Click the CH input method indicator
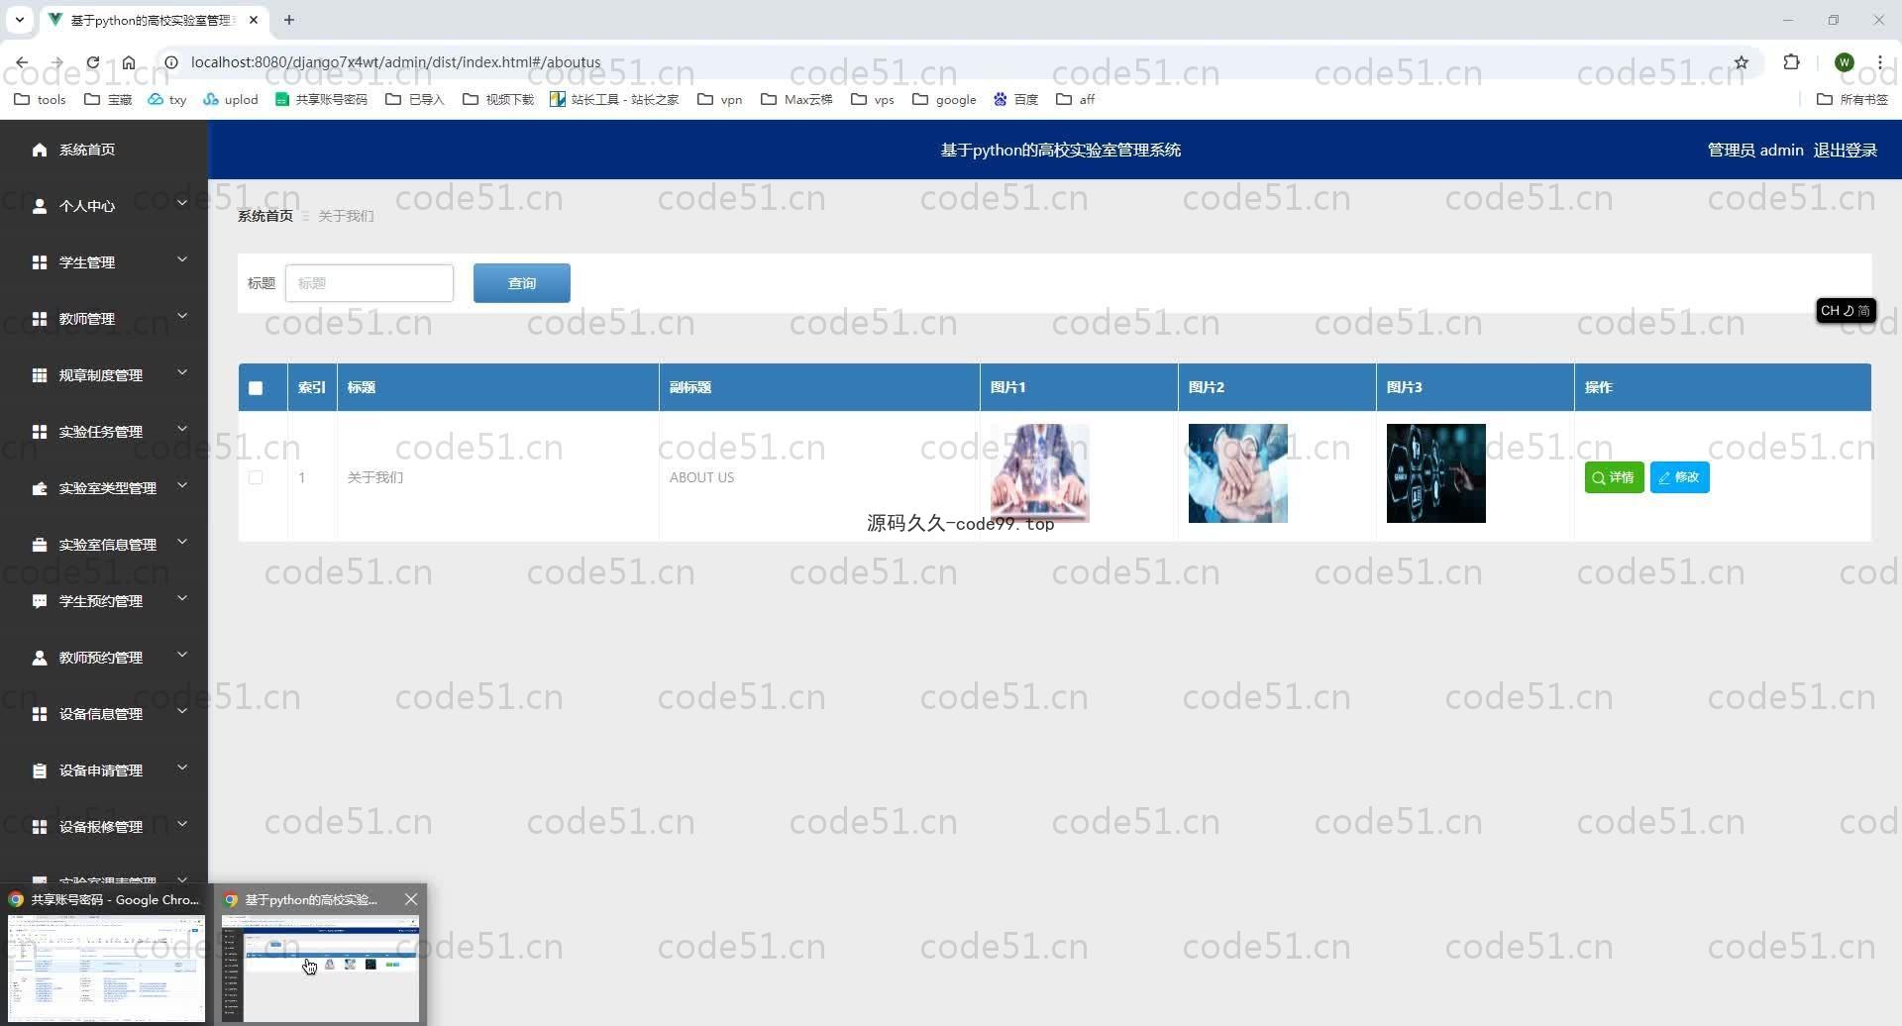1902x1026 pixels. pos(1846,311)
